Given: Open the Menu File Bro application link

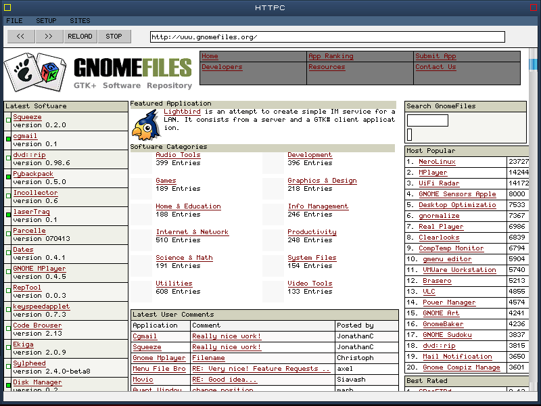Looking at the screenshot, I should (160, 369).
